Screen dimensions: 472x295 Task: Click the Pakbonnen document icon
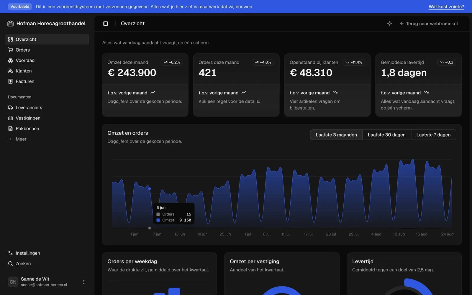pyautogui.click(x=10, y=129)
